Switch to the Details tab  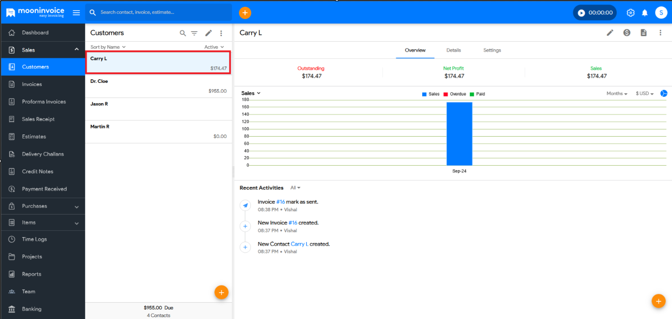tap(453, 50)
